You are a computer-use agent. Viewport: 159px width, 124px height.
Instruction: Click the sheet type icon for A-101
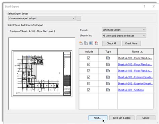tap(108, 58)
